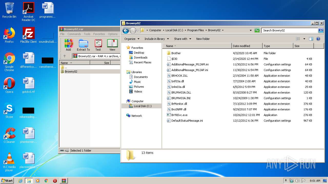Click WinRAR archive path field
This screenshot has height=184, width=328.
pyautogui.click(x=96, y=56)
